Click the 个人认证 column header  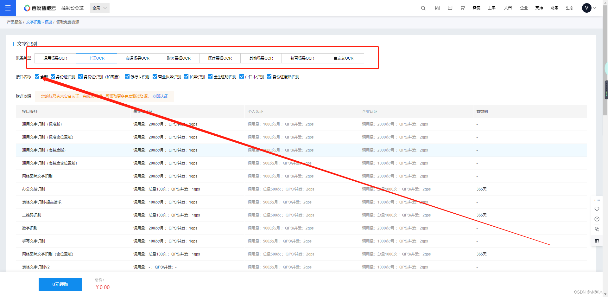click(x=255, y=112)
